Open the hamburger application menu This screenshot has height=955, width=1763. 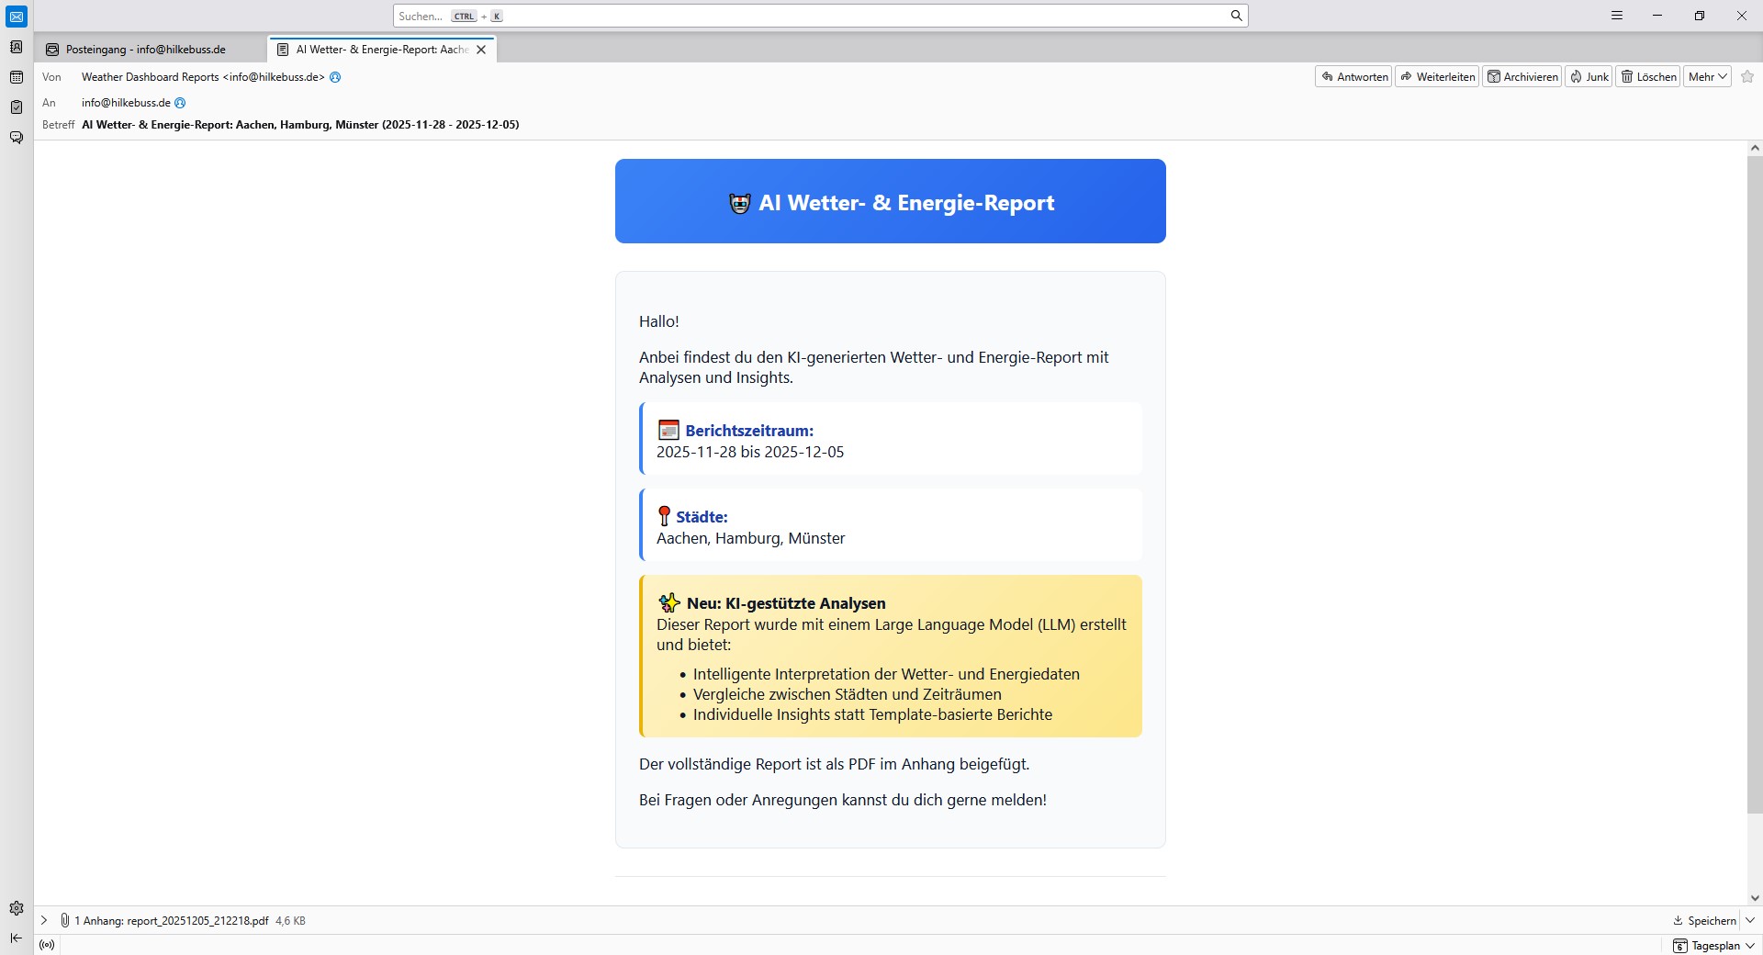click(x=1617, y=16)
